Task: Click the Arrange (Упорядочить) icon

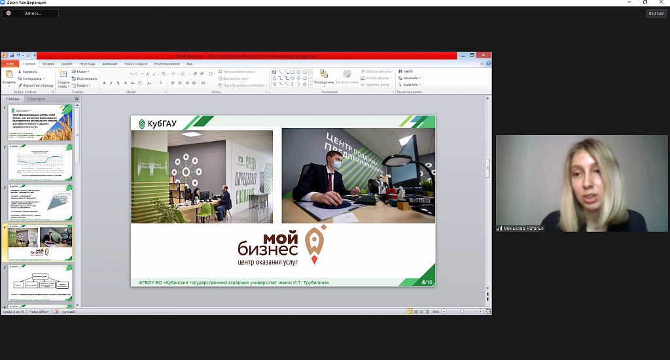Action: pyautogui.click(x=324, y=74)
